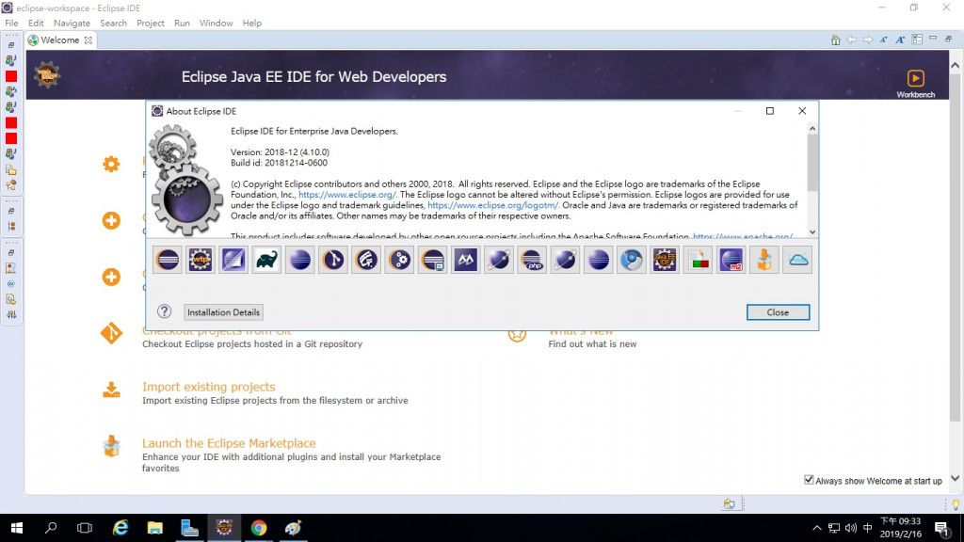
Task: Open the Windows notification center
Action: pos(941,528)
